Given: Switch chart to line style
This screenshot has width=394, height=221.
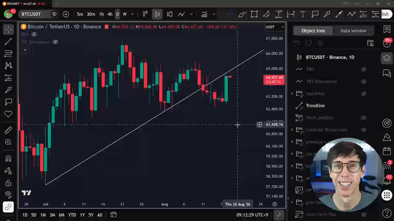Looking at the screenshot, I should click(x=181, y=14).
